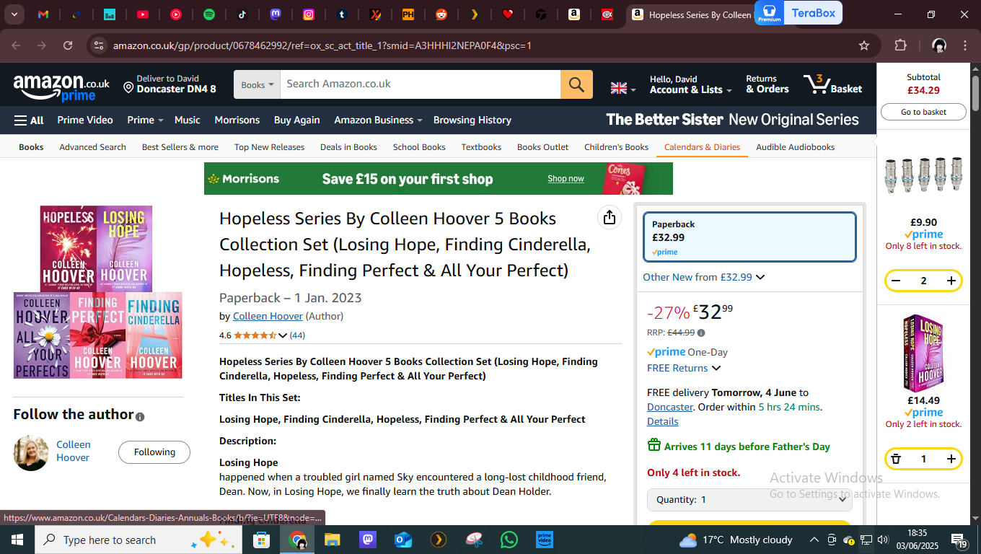Open the pinned TikTok tab

pyautogui.click(x=242, y=14)
